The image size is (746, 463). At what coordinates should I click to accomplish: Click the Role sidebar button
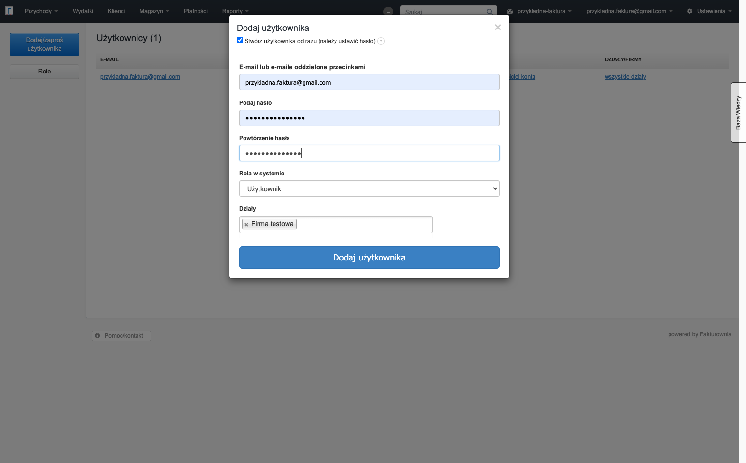[x=45, y=72]
